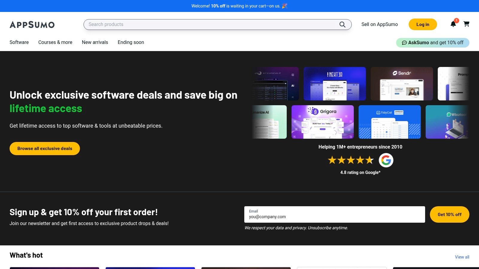Click the Get 10% off button

click(449, 214)
